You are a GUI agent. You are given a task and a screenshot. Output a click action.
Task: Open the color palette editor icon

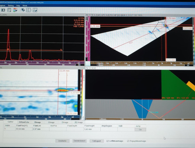15,10
